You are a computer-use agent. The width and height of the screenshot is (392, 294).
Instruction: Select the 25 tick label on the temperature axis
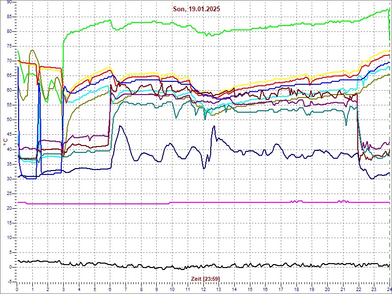click(9, 194)
